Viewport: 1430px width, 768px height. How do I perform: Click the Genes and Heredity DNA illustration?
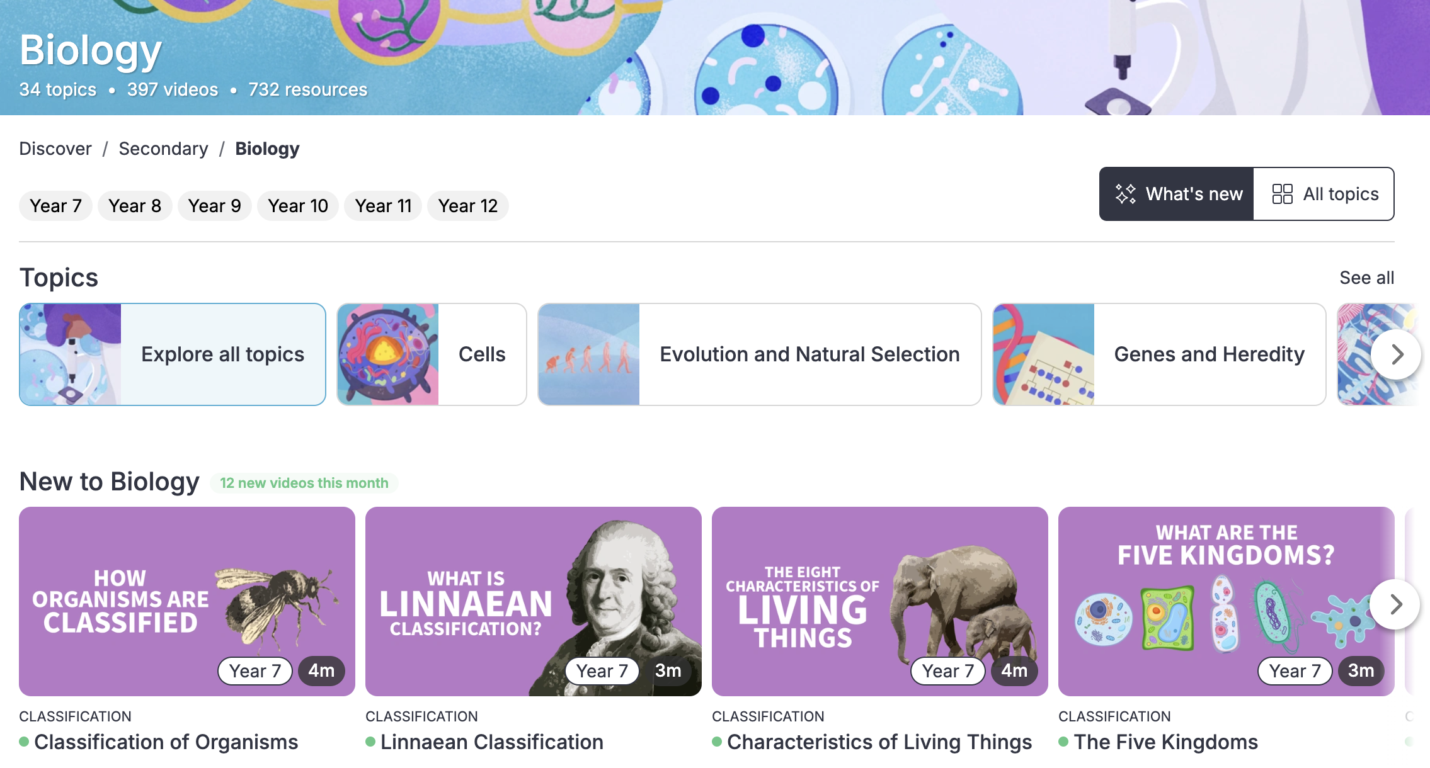tap(1043, 354)
